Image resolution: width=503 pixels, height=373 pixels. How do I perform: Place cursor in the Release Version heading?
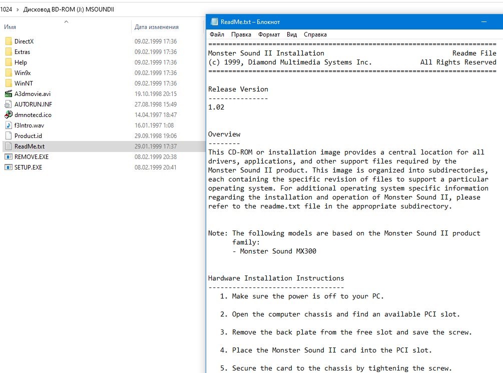(238, 89)
